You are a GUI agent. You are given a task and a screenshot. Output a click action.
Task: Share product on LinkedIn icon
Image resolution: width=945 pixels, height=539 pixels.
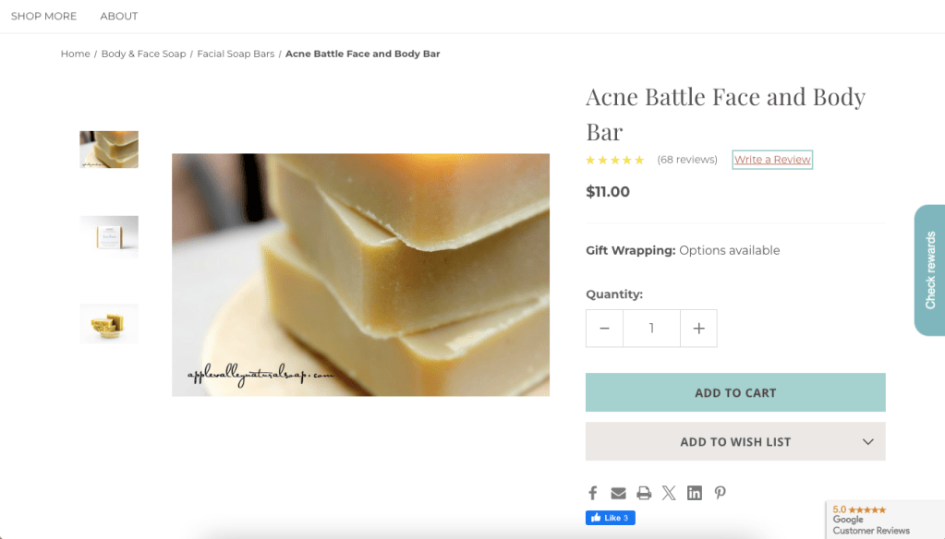click(695, 493)
